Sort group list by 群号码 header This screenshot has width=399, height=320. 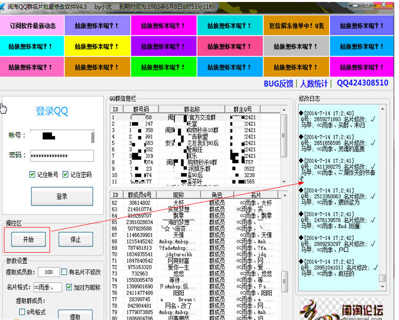[141, 109]
